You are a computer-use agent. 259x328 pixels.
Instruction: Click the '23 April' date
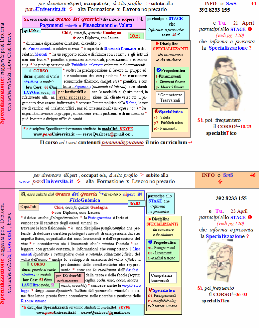(239, 211)
